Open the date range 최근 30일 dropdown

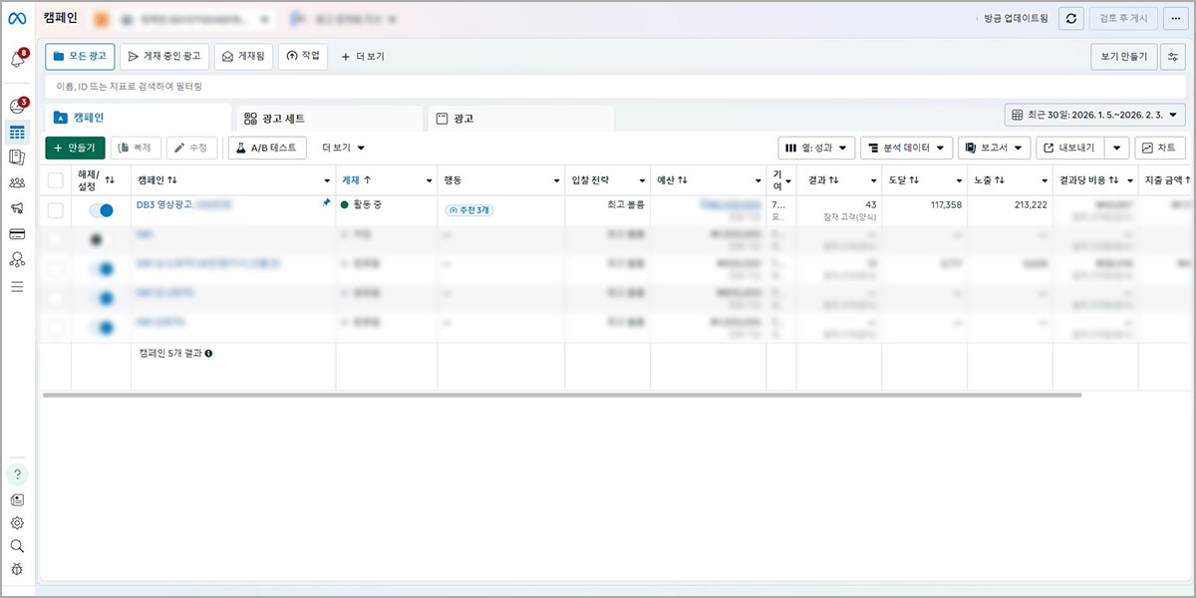(1094, 115)
